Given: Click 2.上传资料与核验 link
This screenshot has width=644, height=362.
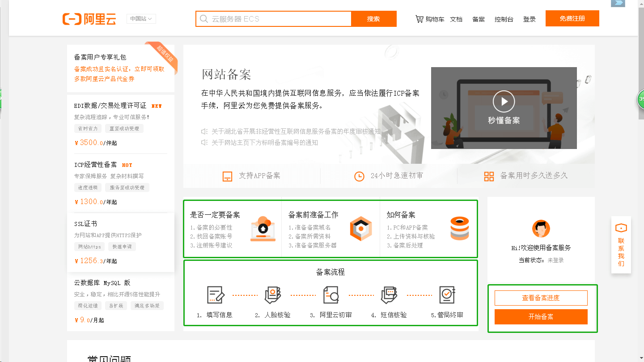Looking at the screenshot, I should tap(411, 236).
